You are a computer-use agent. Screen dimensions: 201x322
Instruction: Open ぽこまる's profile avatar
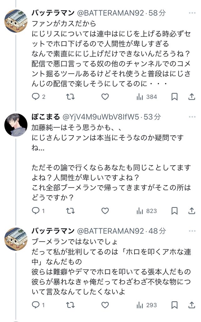point(16,125)
